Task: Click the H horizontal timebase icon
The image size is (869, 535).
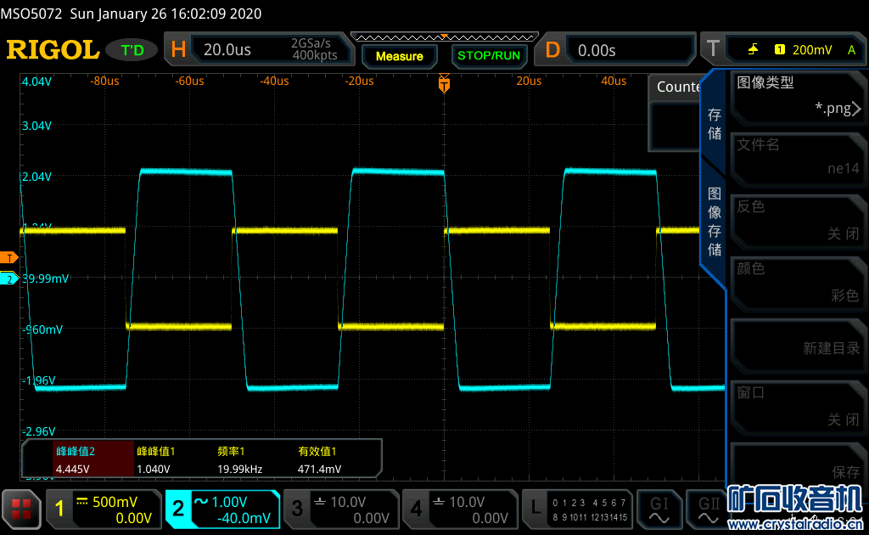Action: pos(178,50)
